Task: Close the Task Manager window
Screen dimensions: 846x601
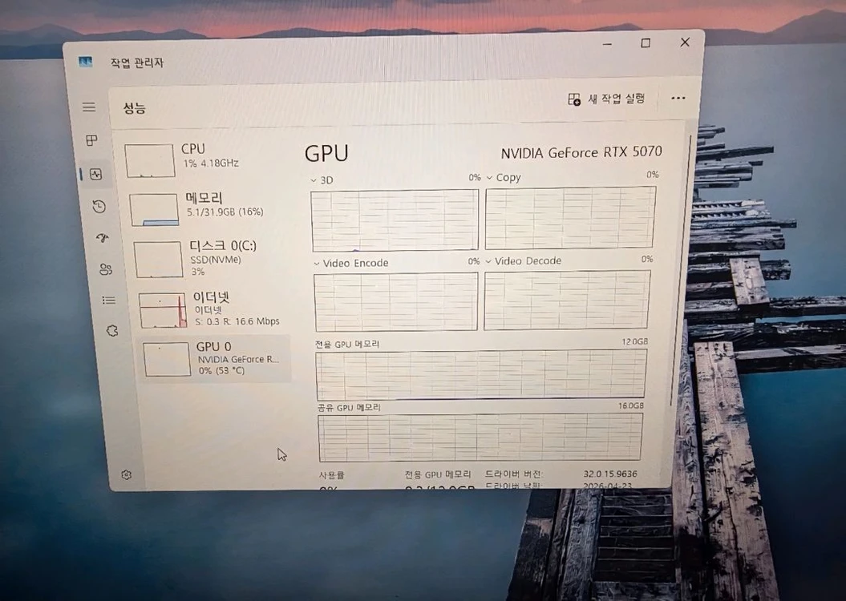Action: [x=685, y=42]
